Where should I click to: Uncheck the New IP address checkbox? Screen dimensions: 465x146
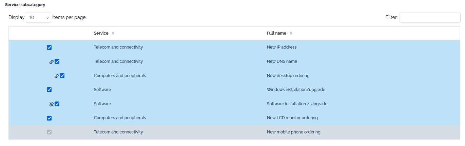(x=49, y=48)
